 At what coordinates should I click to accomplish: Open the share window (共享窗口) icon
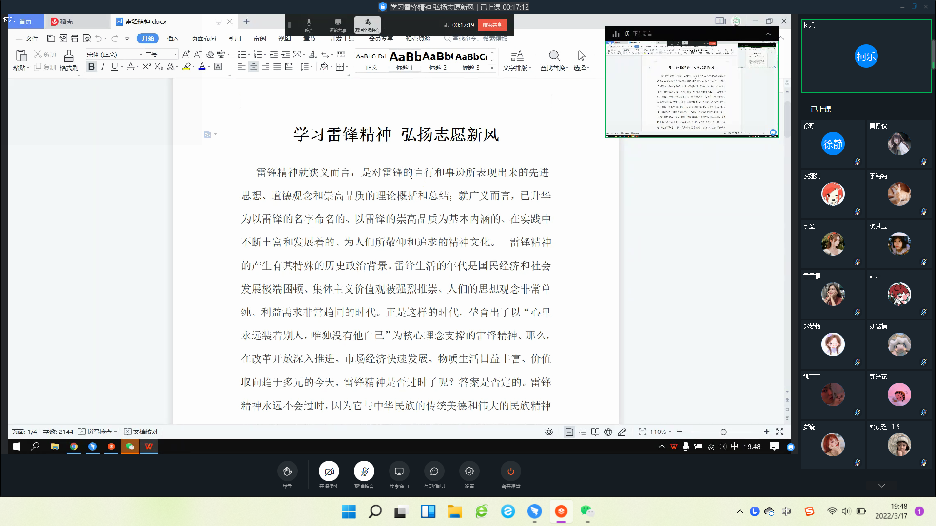click(399, 471)
